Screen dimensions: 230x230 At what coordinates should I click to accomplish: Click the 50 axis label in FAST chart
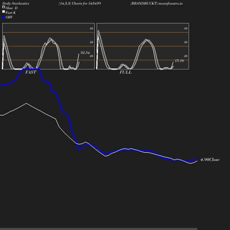92,42
